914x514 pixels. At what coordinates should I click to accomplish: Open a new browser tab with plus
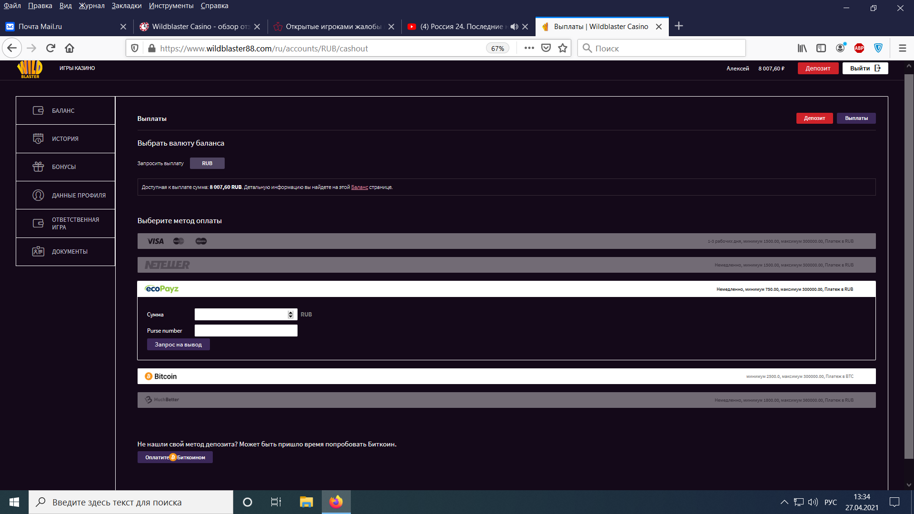[679, 26]
